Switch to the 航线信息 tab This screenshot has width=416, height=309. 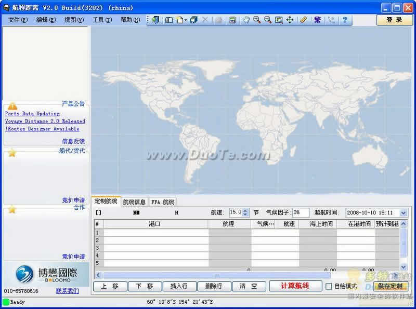pyautogui.click(x=134, y=202)
